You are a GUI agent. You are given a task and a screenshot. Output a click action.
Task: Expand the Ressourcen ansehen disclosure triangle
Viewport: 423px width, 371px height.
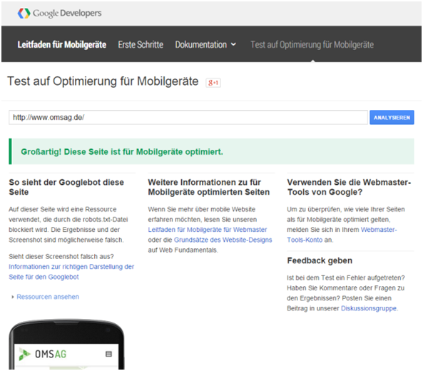point(12,297)
